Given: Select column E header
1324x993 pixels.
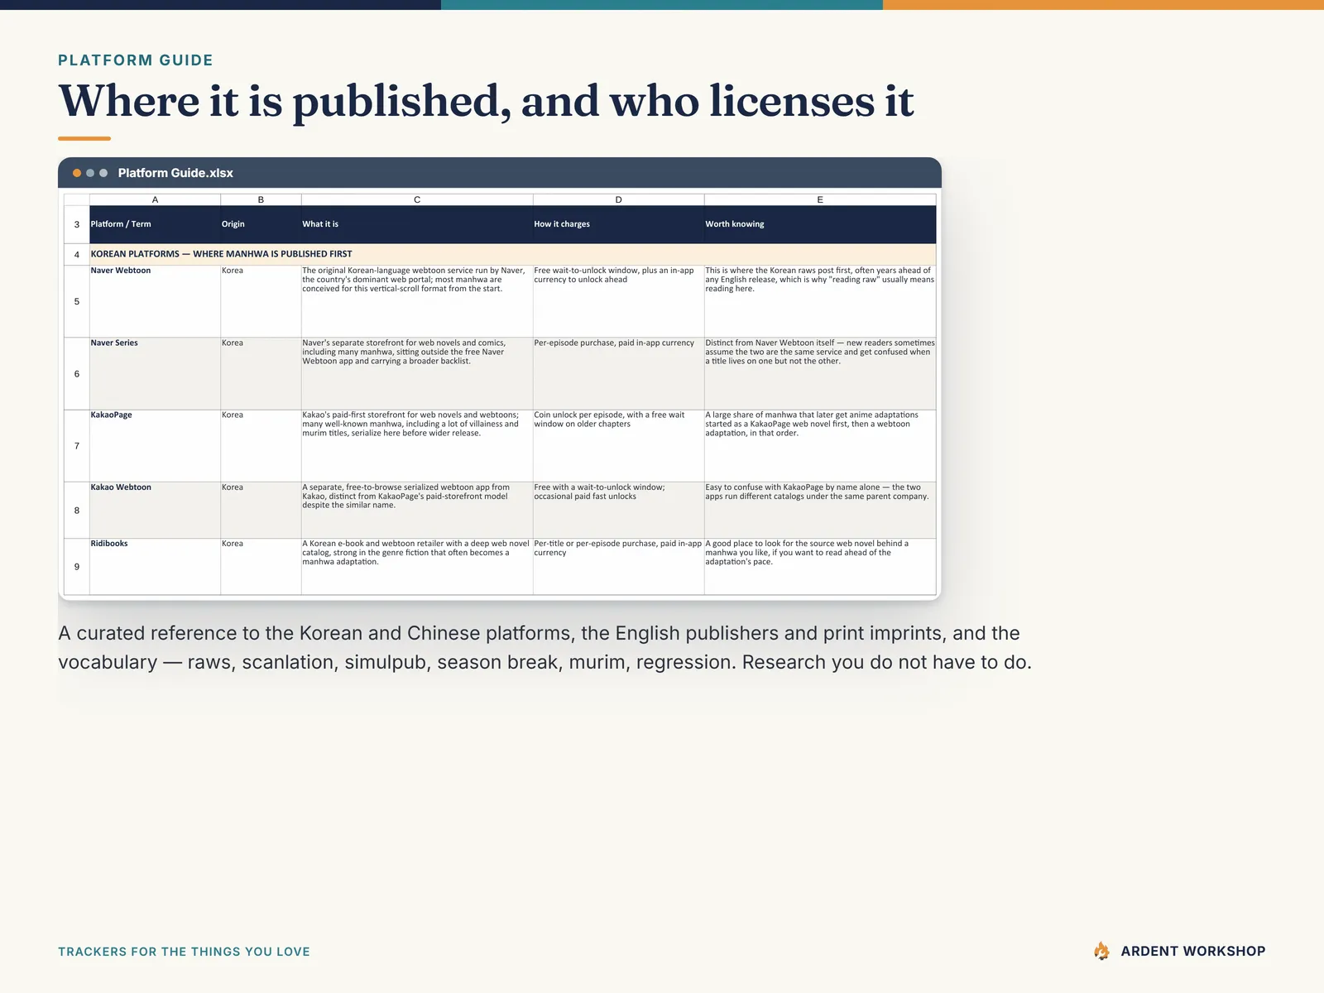Looking at the screenshot, I should click(820, 199).
